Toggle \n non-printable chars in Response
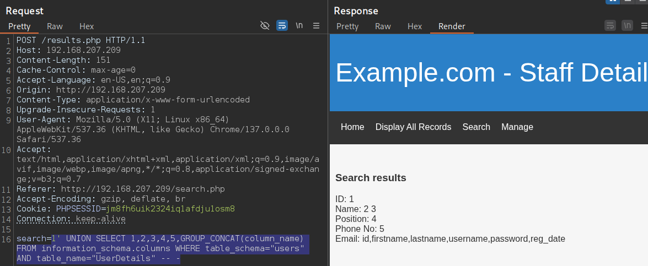Screen dimensions: 648x266 click(628, 25)
